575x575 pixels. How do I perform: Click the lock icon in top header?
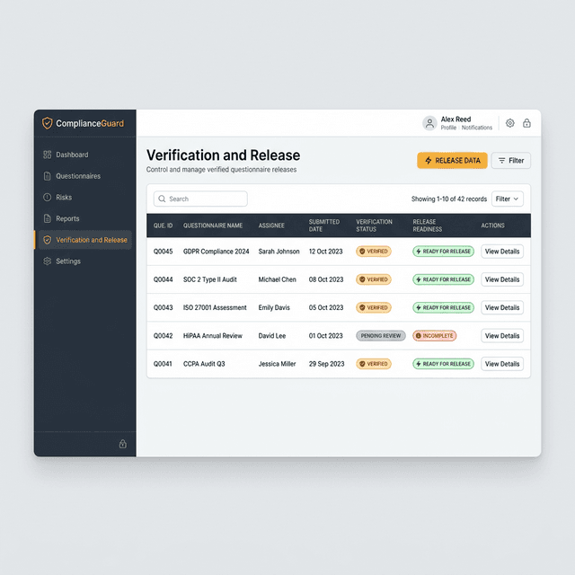(x=527, y=123)
